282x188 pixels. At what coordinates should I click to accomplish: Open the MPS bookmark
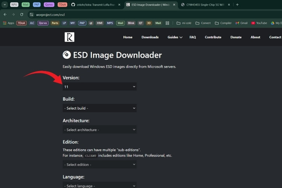(110, 23)
